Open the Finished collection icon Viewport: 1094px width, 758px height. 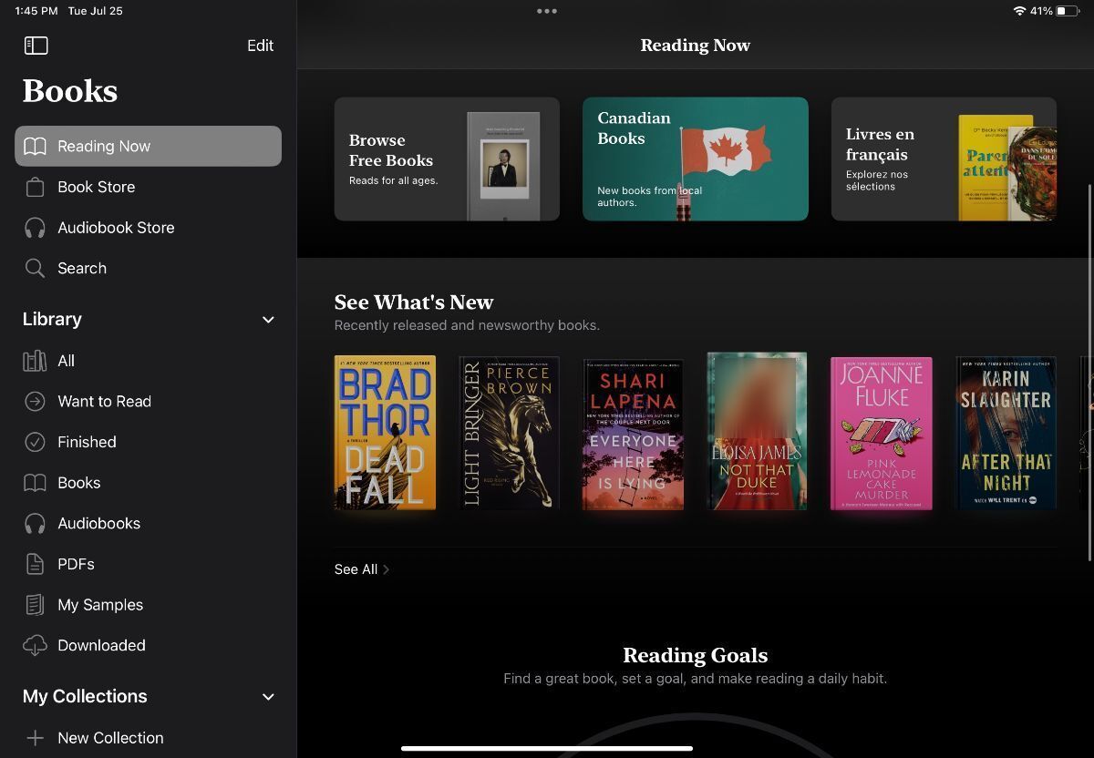click(35, 442)
